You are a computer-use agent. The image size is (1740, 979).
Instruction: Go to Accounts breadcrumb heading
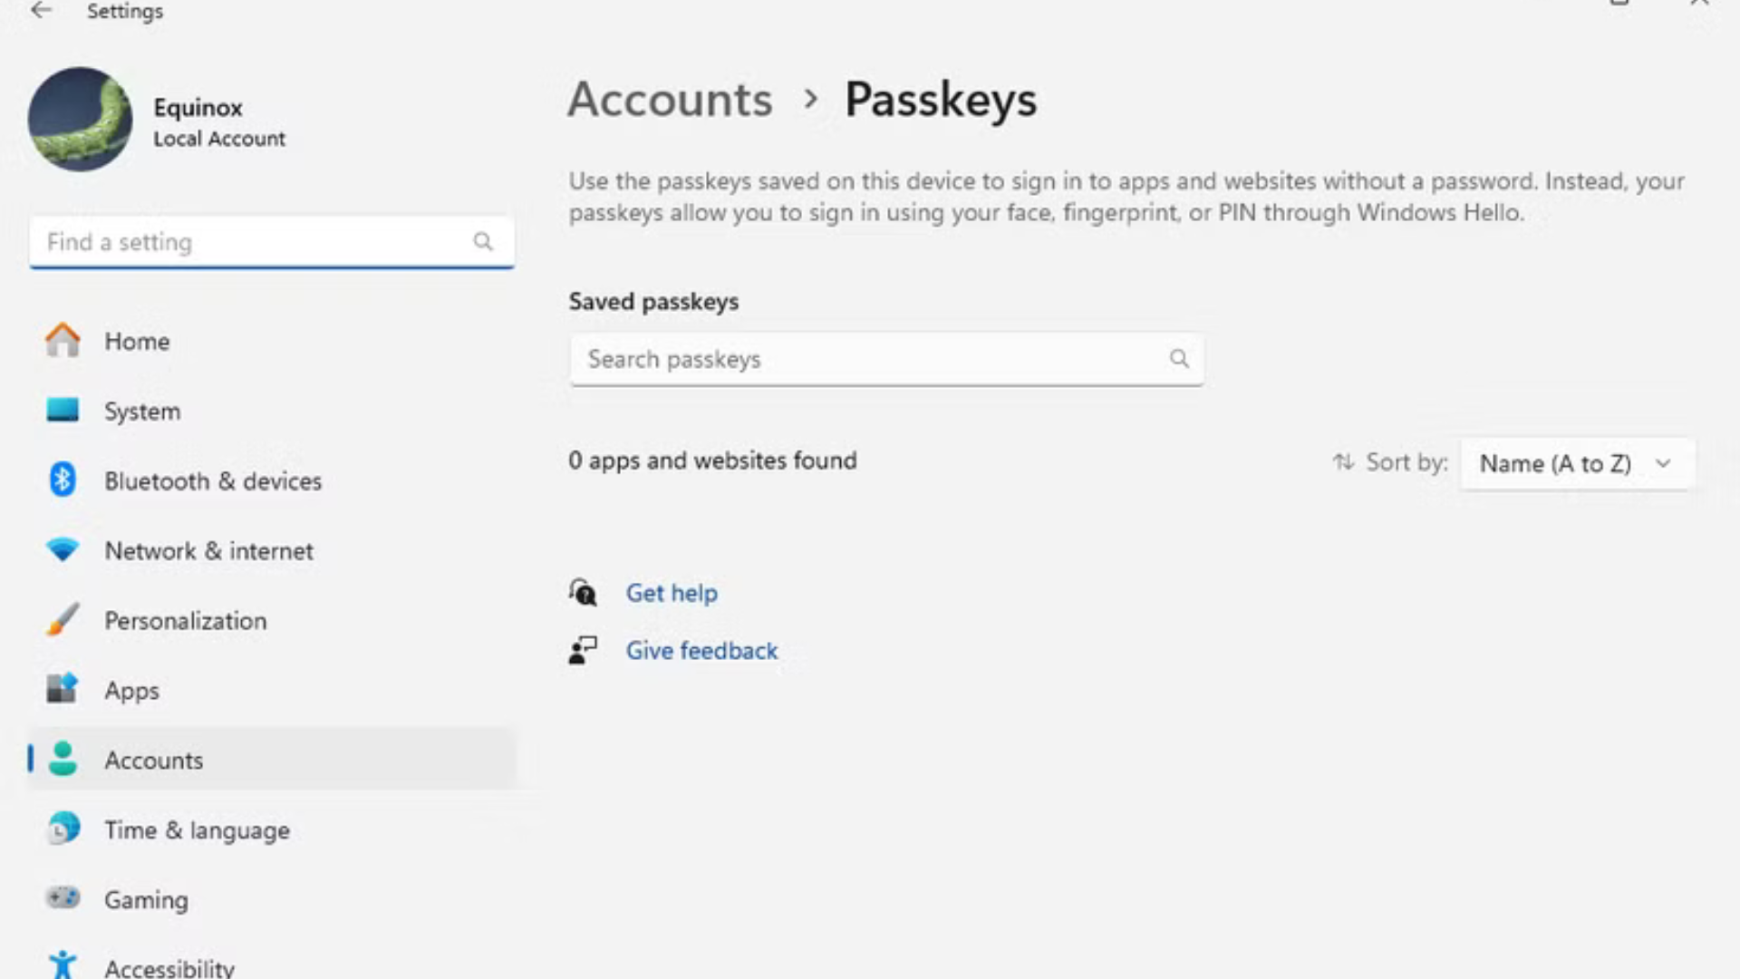(x=670, y=100)
